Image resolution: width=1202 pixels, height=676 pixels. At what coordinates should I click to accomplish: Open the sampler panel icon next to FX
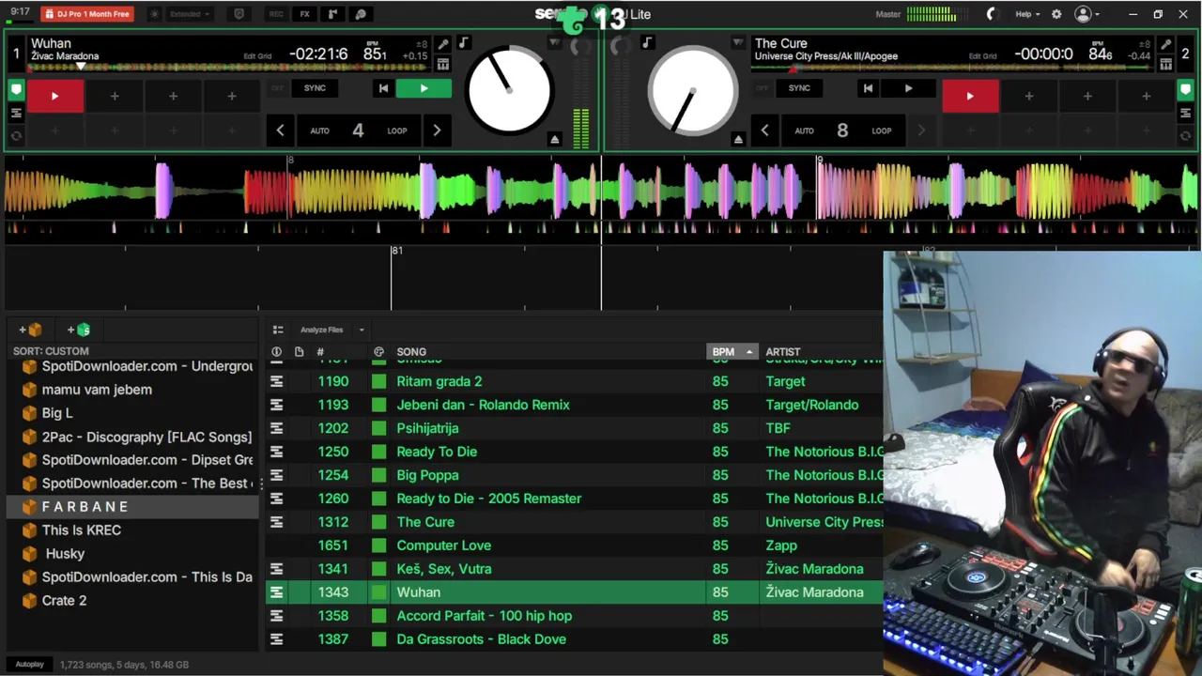(x=332, y=14)
